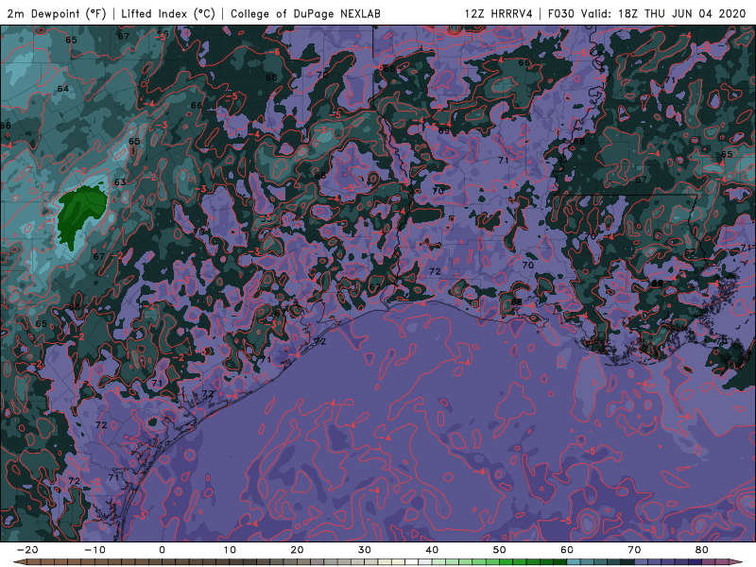Viewport: 756px width, 567px height.
Task: Click the '12Z HRRRV4' model run label
Action: click(499, 13)
